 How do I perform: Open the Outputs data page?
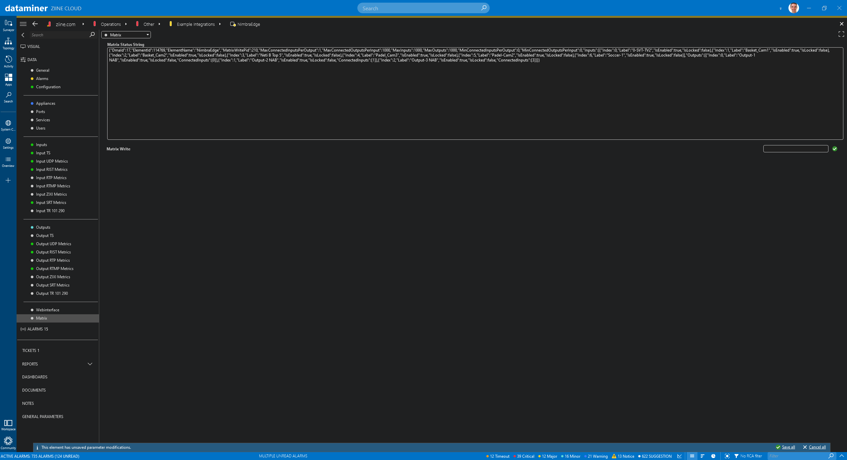click(43, 227)
